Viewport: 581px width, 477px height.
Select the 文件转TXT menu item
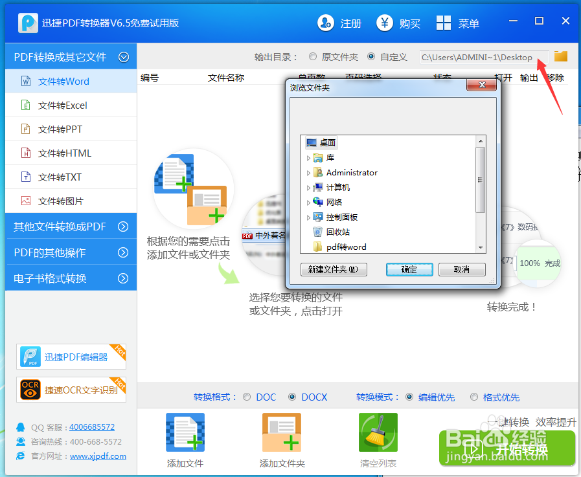point(71,177)
